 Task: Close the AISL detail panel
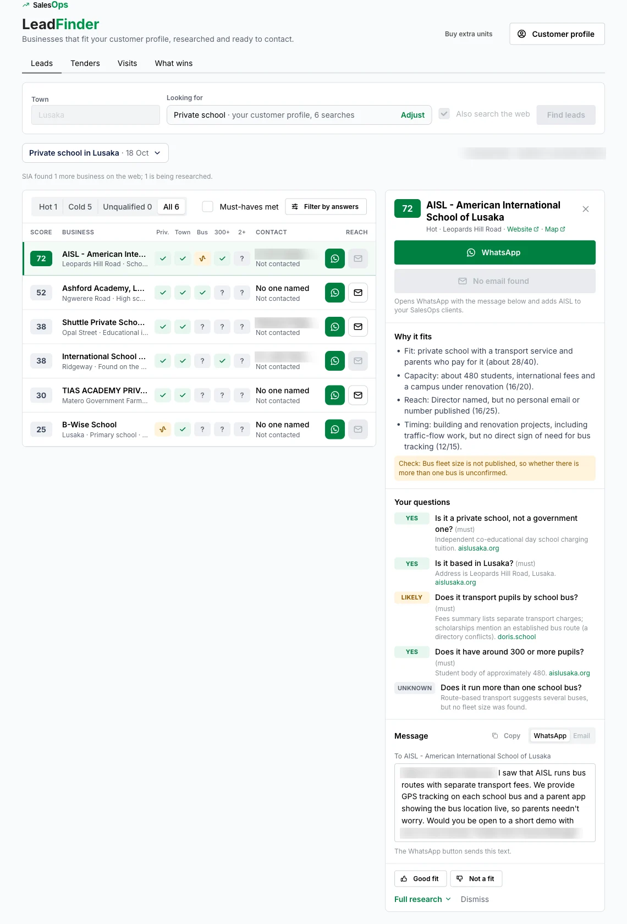[x=586, y=209]
